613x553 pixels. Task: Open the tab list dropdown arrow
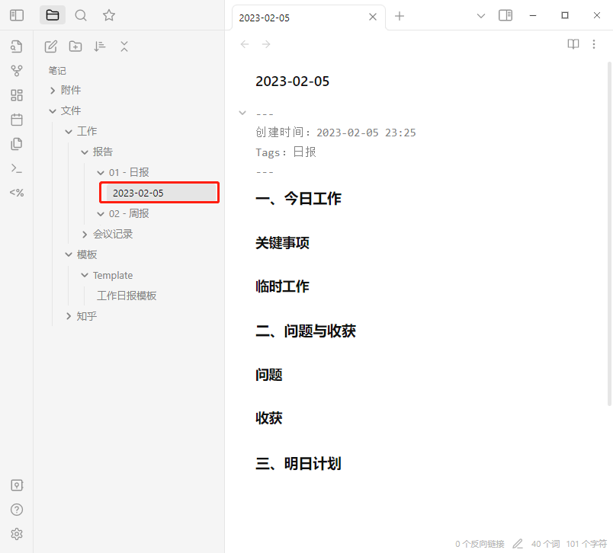coord(480,15)
